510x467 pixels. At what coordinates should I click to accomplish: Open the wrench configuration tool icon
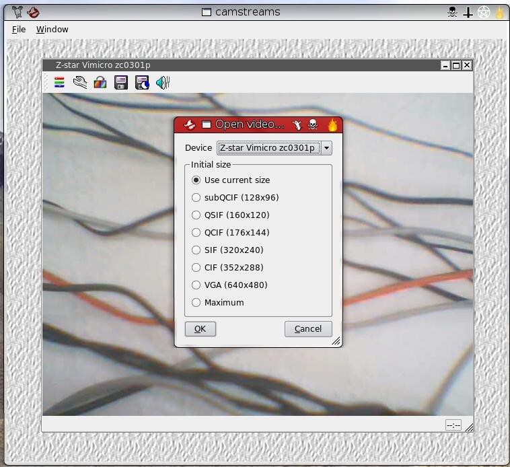click(x=79, y=82)
